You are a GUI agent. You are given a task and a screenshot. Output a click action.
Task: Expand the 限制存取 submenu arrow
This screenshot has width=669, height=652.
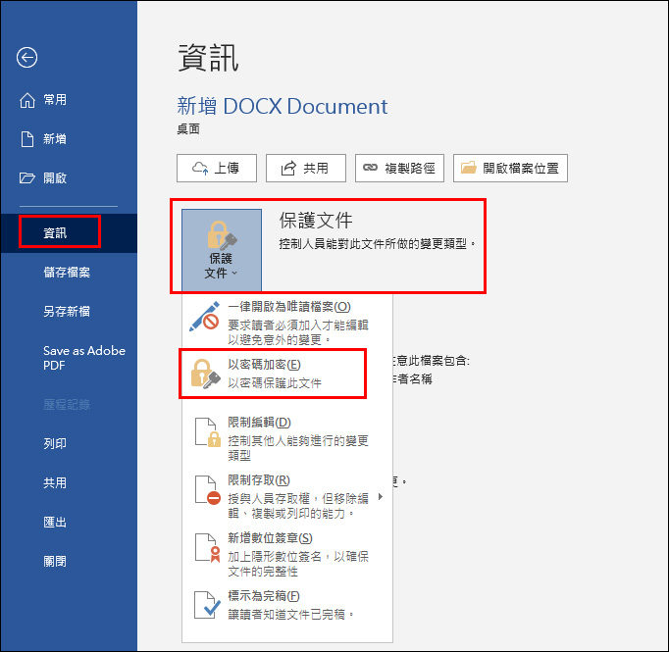point(381,497)
